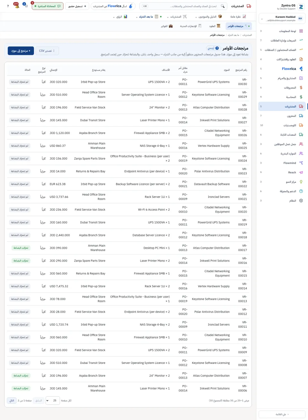Click the اسأل Flowrica ask button
The width and height of the screenshot is (308, 420).
coord(113,6)
